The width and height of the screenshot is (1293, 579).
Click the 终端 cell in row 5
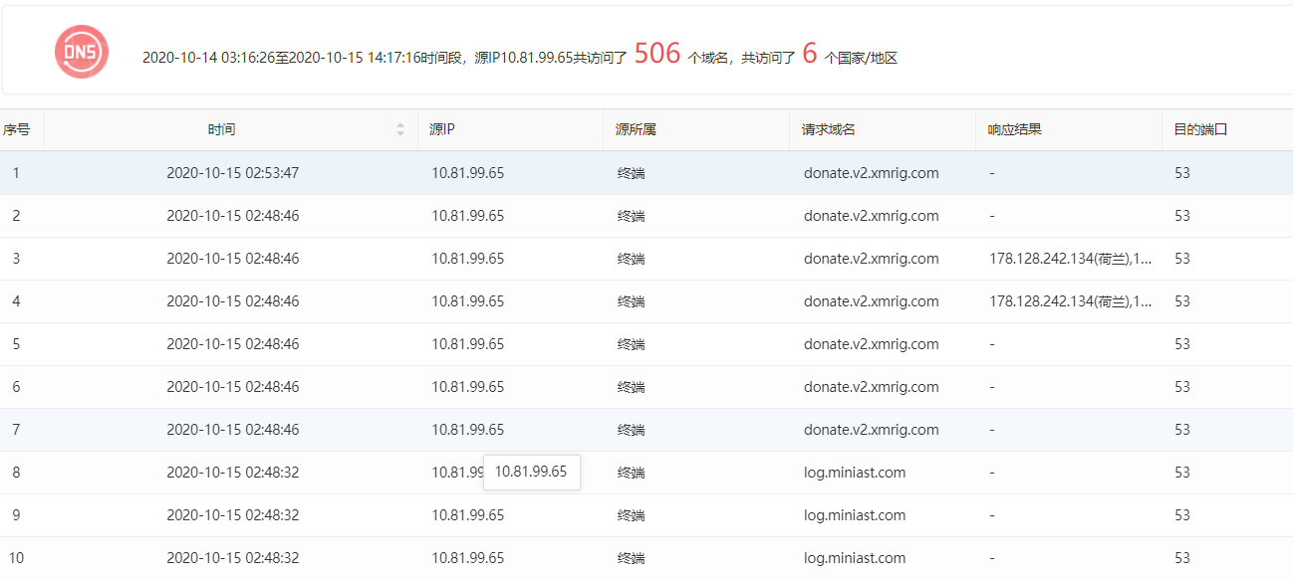click(631, 344)
